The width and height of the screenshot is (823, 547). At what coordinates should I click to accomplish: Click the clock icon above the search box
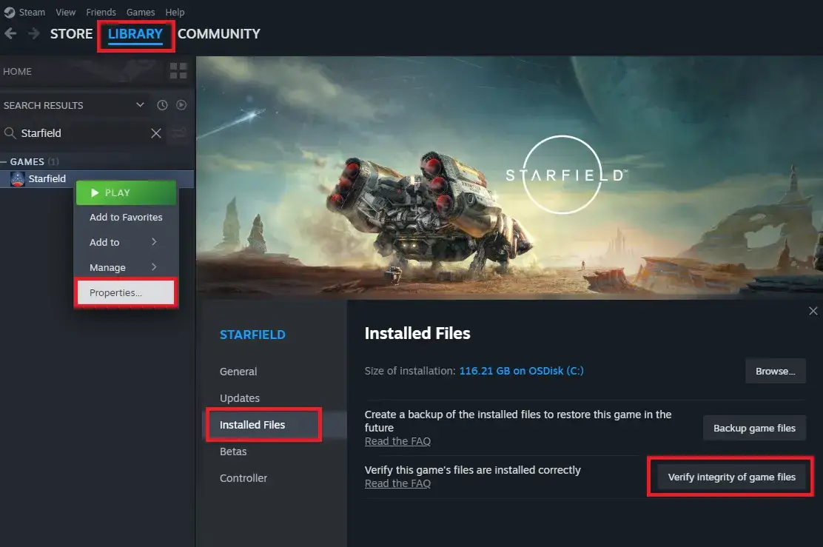[162, 105]
